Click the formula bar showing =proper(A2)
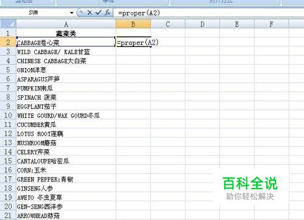The height and width of the screenshot is (220, 304). (209, 13)
